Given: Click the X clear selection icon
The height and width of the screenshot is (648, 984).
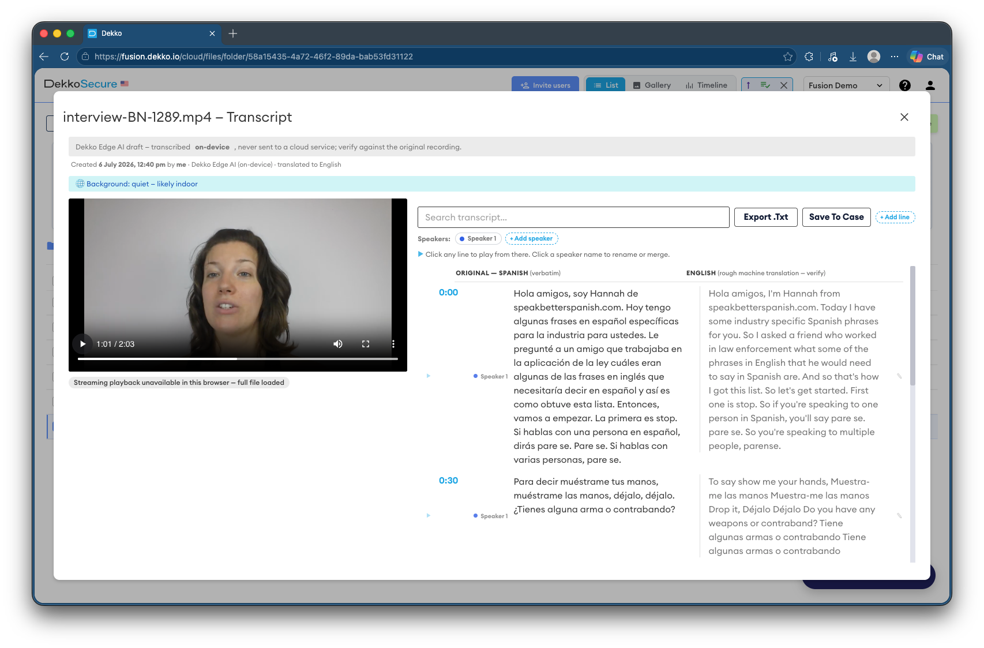Looking at the screenshot, I should coord(784,85).
